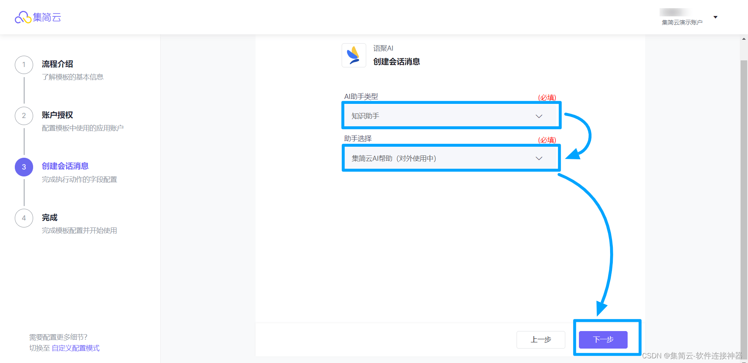Click the 了解模板的基本信息 description

click(73, 77)
